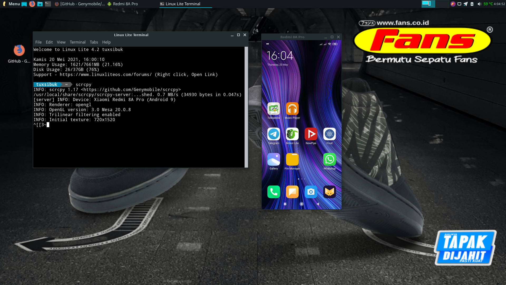Switch to the second workspace in the pager
Screen dimensions: 506x285
tap(442, 4)
